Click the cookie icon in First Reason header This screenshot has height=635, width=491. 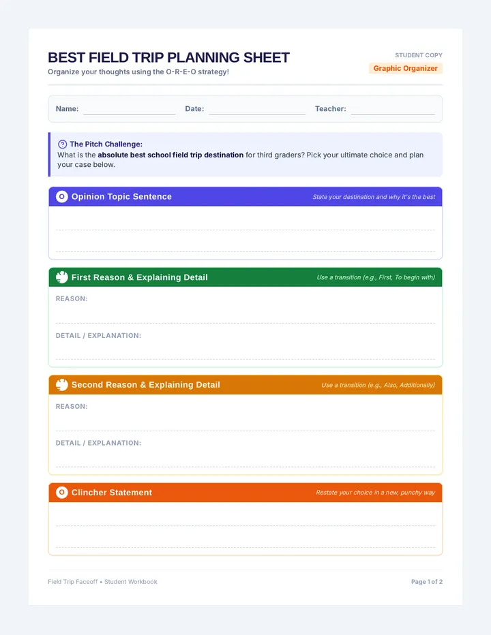pyautogui.click(x=61, y=277)
